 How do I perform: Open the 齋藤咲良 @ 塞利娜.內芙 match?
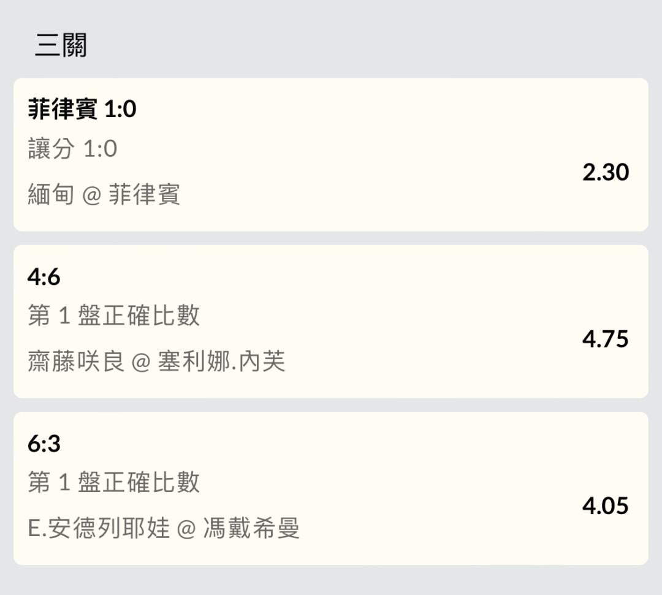(x=156, y=361)
